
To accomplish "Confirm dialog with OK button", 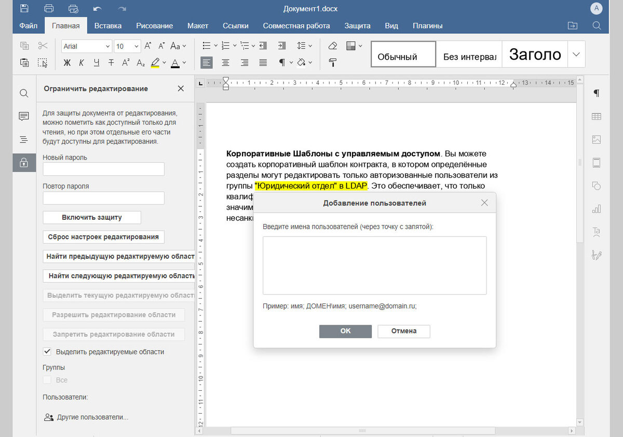I will (x=345, y=331).
